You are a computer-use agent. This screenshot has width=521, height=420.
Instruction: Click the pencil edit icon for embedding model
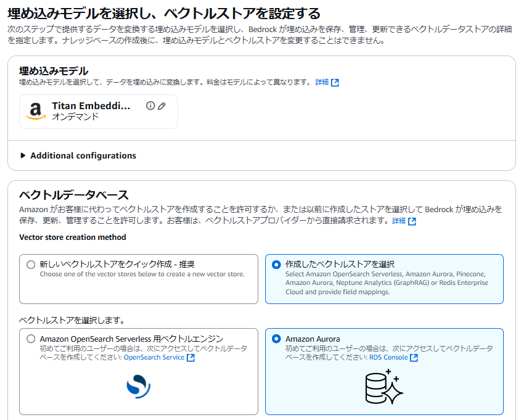(162, 106)
